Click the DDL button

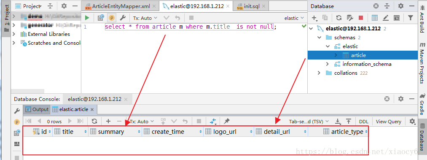363,122
